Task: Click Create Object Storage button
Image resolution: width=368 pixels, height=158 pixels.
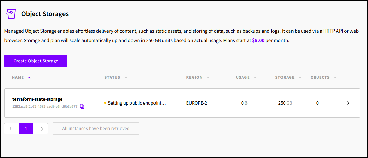Action: (x=36, y=61)
